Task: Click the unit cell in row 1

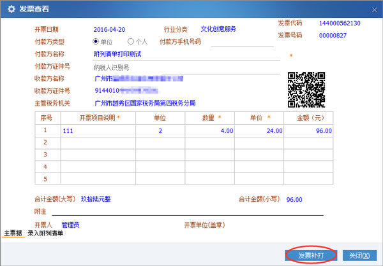Action: pyautogui.click(x=160, y=130)
